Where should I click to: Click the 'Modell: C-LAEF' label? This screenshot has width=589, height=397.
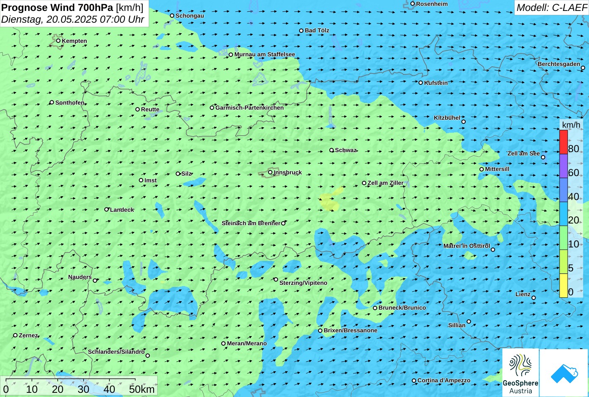[552, 7]
